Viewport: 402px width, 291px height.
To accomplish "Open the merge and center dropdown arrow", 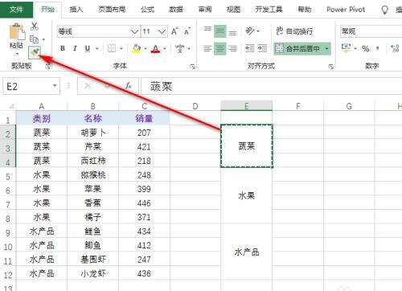I will (x=326, y=48).
